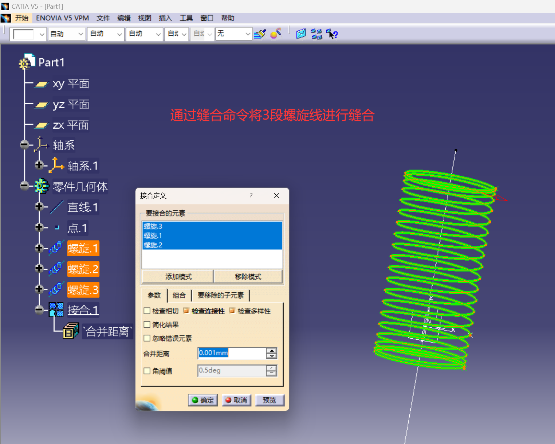Select 螺旋.1 in the elements list
Image resolution: width=555 pixels, height=444 pixels.
tap(212, 235)
